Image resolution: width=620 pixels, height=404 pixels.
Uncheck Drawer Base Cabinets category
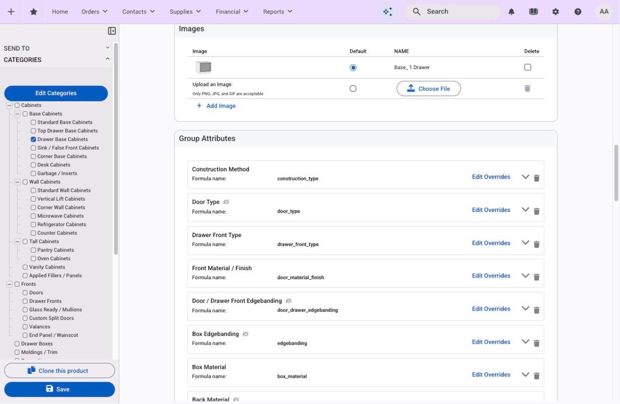tap(33, 139)
